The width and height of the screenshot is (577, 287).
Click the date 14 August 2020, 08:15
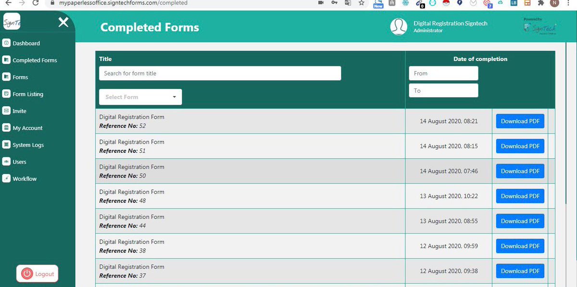click(449, 146)
